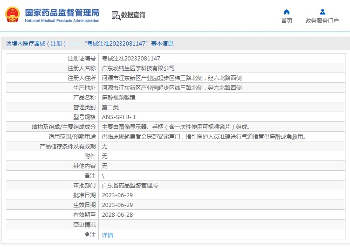Image resolution: width=350 pixels, height=247 pixels.
Task: Click the 注册人名称 row label
Action: pos(82,68)
